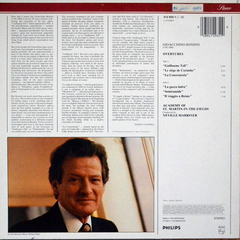The height and width of the screenshot is (240, 240).
Task: Click the "Conducted by:" label
Action: [x=169, y=112]
